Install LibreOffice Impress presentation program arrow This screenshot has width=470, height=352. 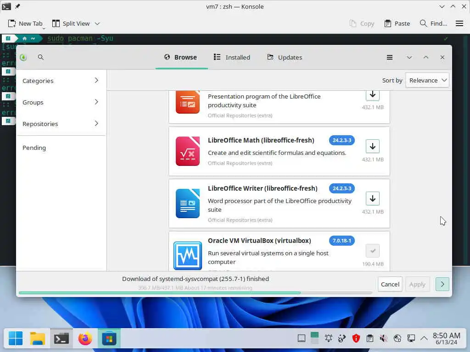point(373,95)
